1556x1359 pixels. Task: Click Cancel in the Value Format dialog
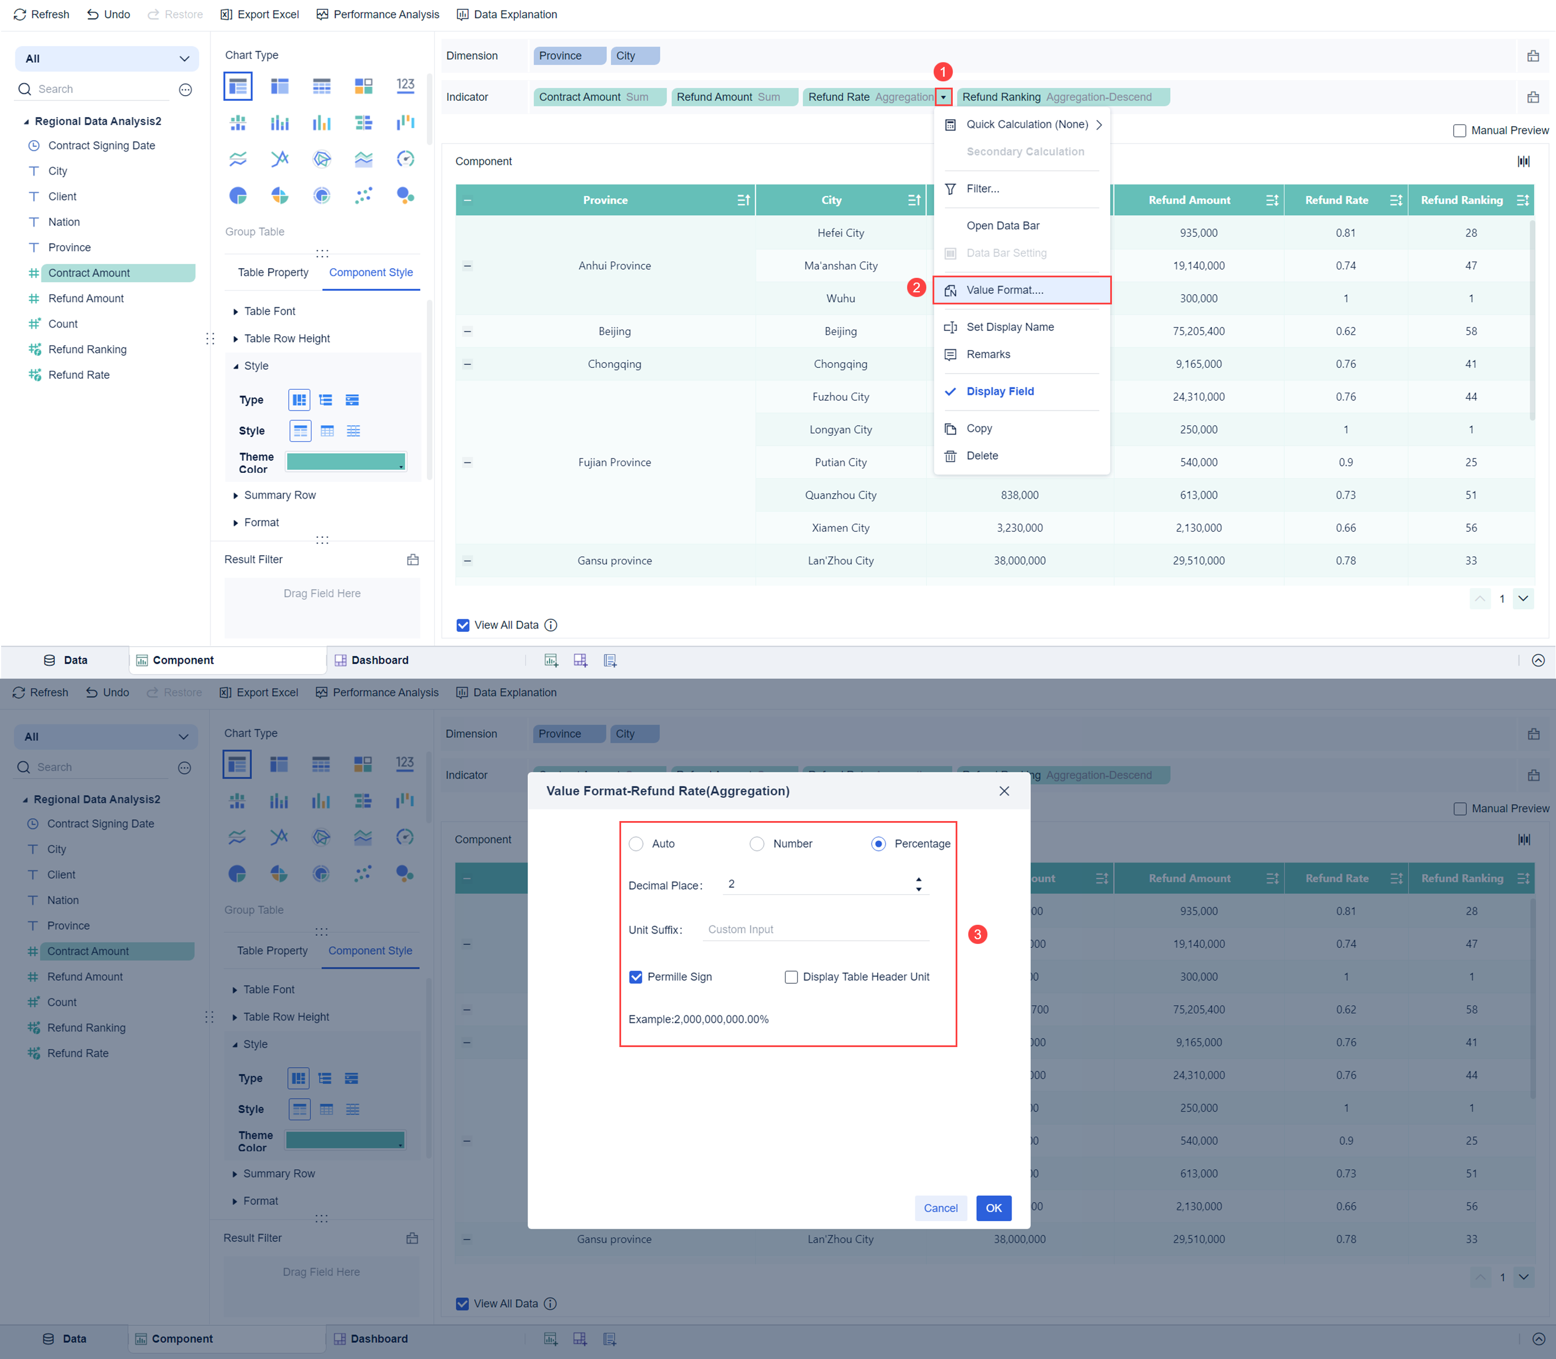click(940, 1208)
